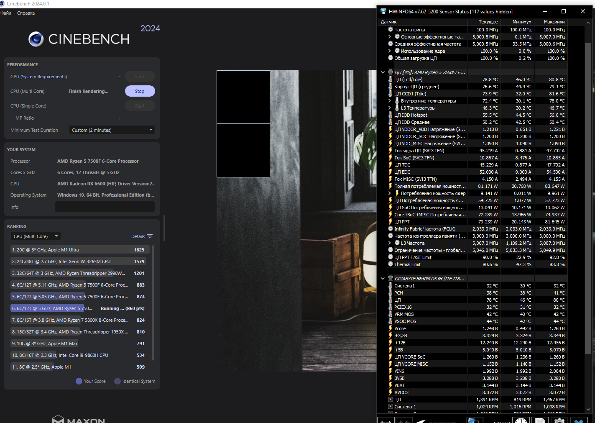Viewport: 595px width, 423px height.
Task: Expand the L3 Температуры row
Action: pos(390,108)
